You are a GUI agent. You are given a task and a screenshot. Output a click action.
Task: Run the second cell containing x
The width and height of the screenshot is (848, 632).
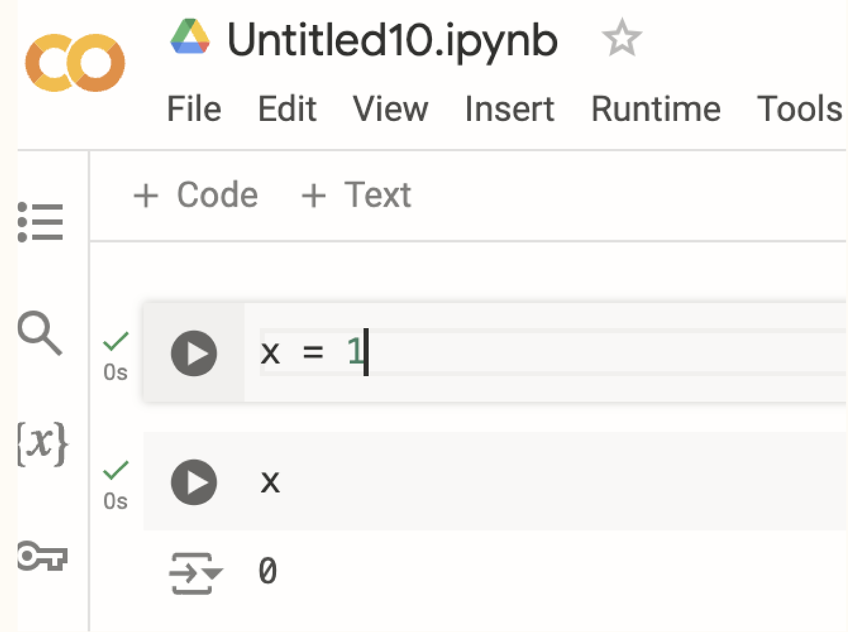[x=193, y=482]
